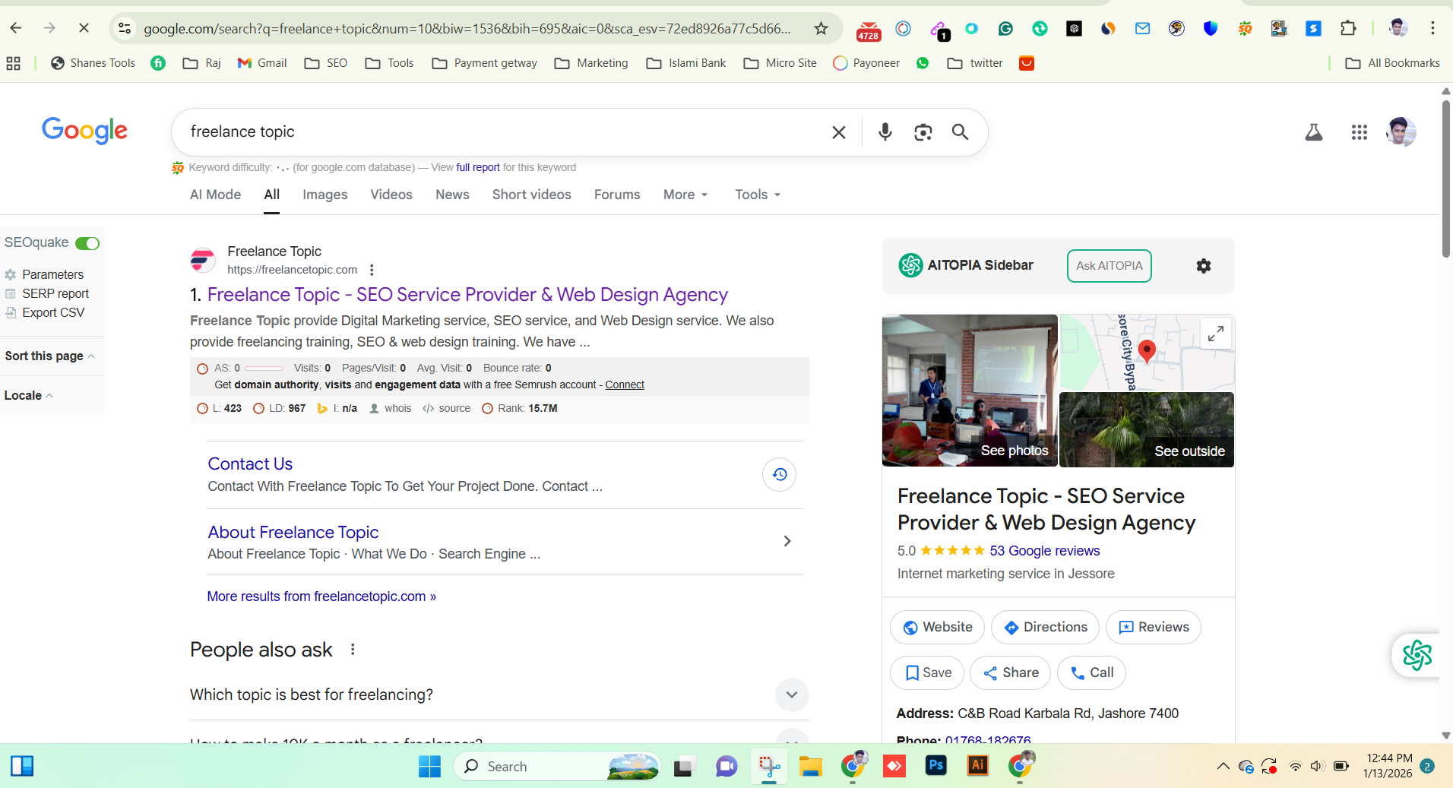Open Short videos tab

[x=531, y=195]
